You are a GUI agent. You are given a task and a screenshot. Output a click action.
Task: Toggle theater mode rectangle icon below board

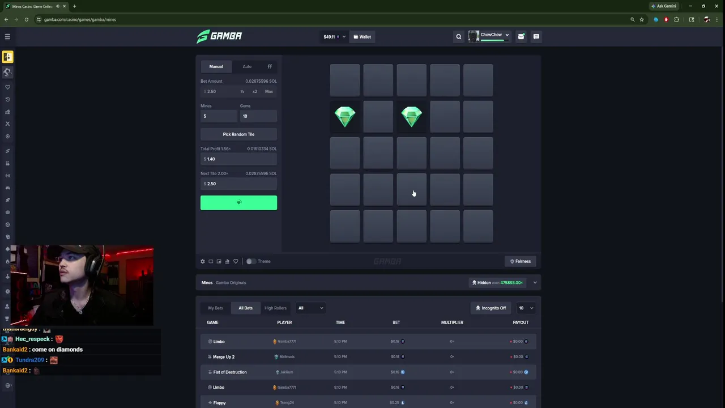tap(211, 261)
